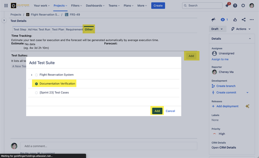Click the help question mark icon
Viewport: 259px width, 158px height.
235,6
